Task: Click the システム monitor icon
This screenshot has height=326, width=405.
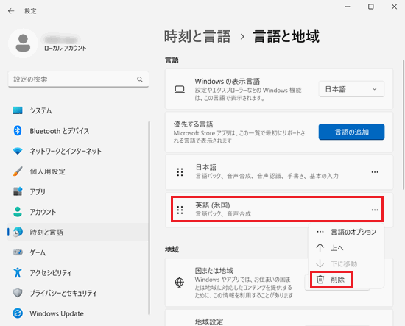Action: point(18,110)
